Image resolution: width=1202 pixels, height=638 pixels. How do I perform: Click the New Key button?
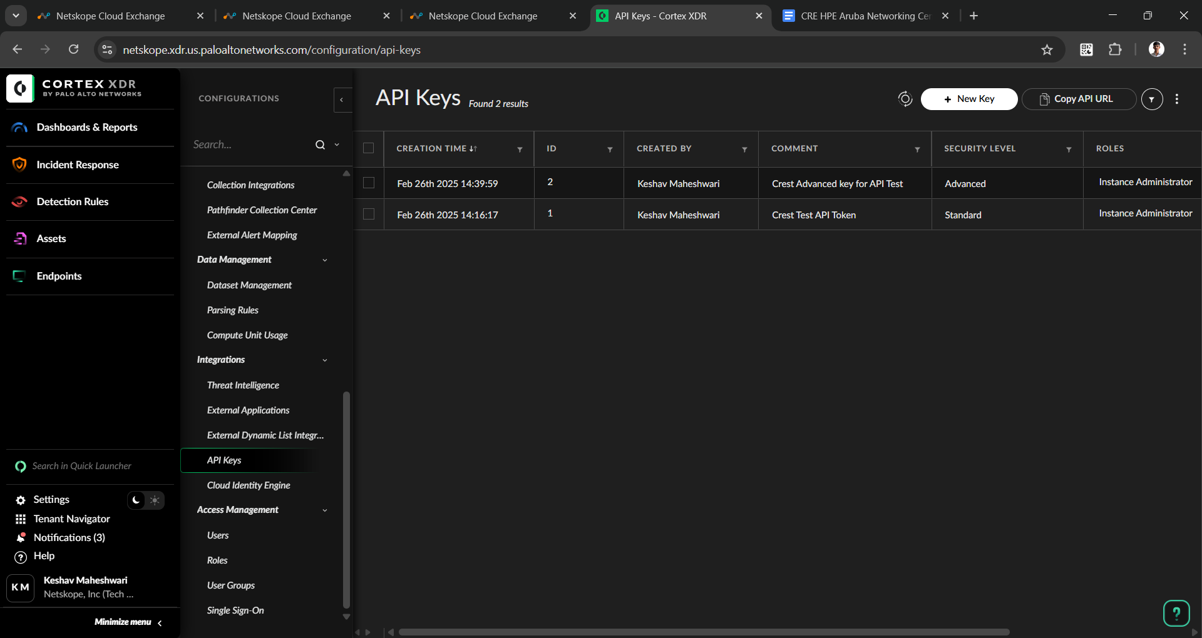click(968, 99)
